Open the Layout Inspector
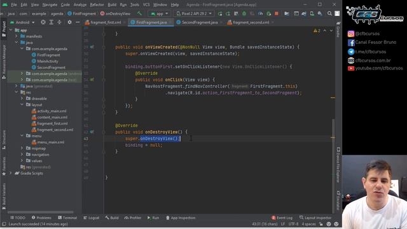 pyautogui.click(x=315, y=218)
